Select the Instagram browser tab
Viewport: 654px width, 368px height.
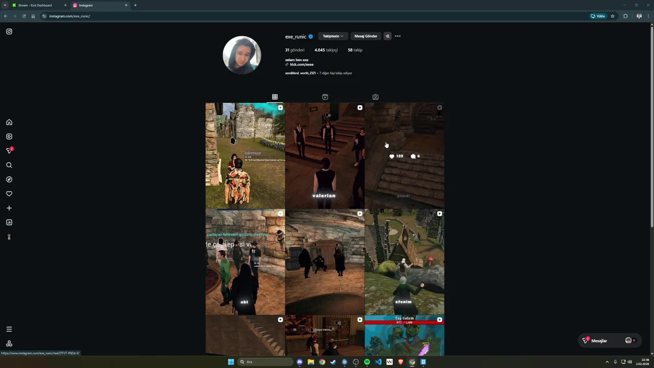pyautogui.click(x=100, y=5)
